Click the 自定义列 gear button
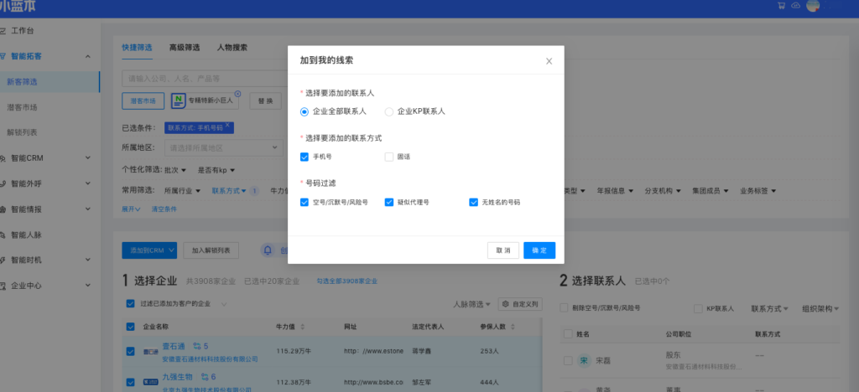This screenshot has width=859, height=392. 519,303
